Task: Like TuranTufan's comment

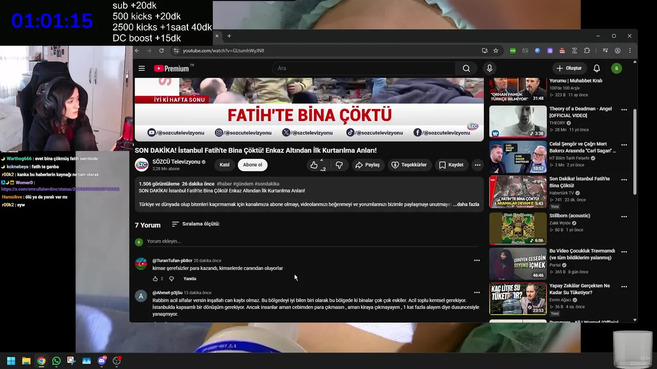Action: click(x=155, y=279)
